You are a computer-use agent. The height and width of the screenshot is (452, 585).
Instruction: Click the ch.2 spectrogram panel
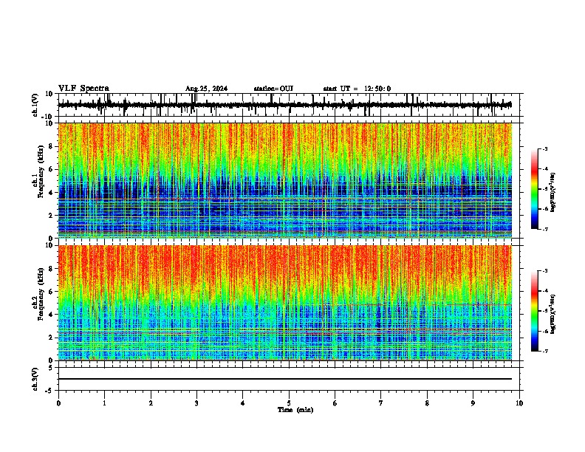tap(285, 303)
